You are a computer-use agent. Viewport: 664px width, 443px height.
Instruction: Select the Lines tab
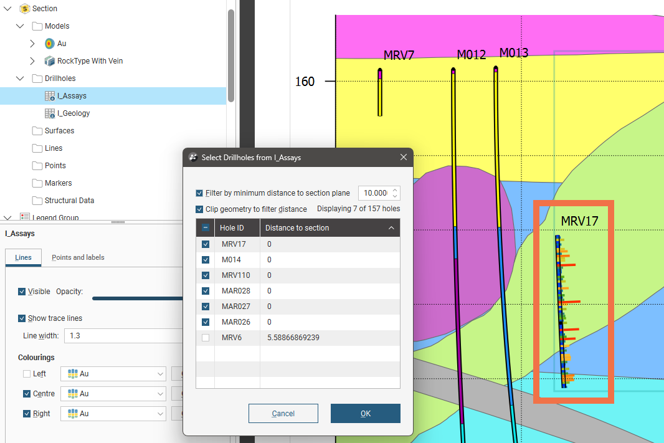click(23, 257)
